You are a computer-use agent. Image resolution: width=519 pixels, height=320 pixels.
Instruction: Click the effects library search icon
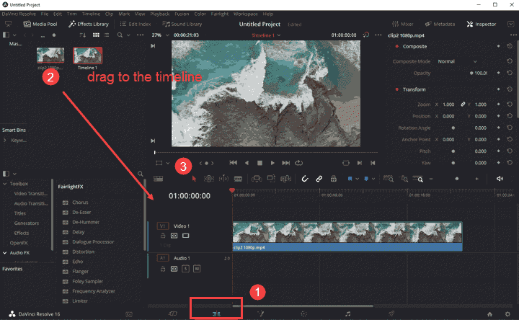click(x=141, y=174)
